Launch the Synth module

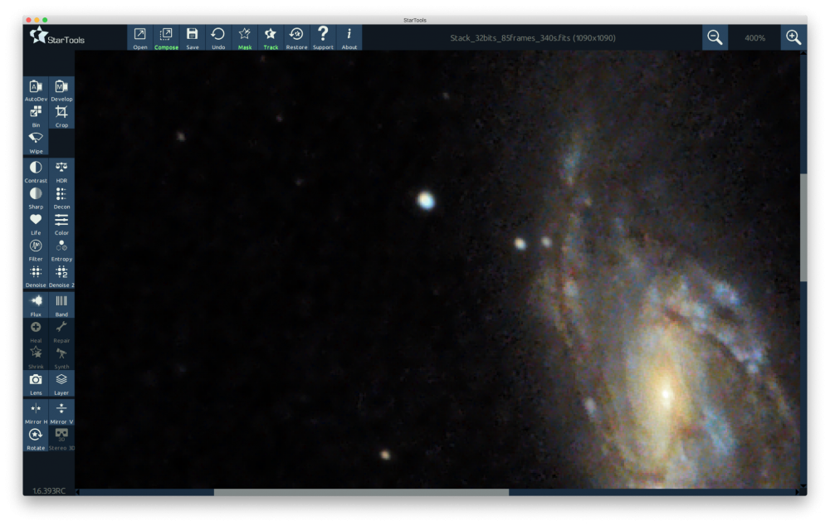pyautogui.click(x=61, y=358)
